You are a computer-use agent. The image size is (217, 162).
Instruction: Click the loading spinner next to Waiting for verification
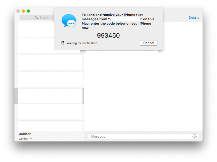pyautogui.click(x=62, y=43)
